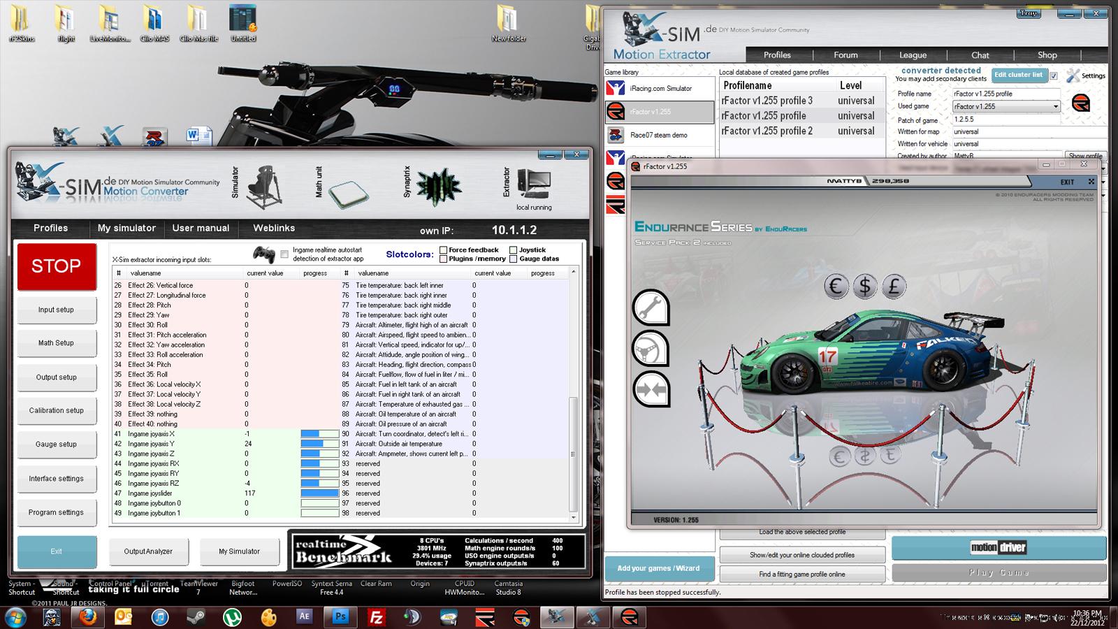Image resolution: width=1118 pixels, height=629 pixels.
Task: Open the Synaptrix spiky icon
Action: coord(438,187)
